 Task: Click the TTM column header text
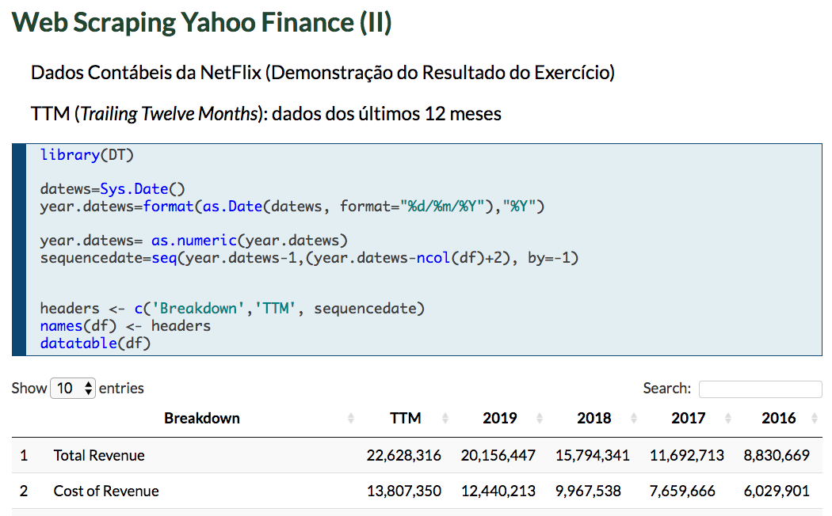click(406, 419)
